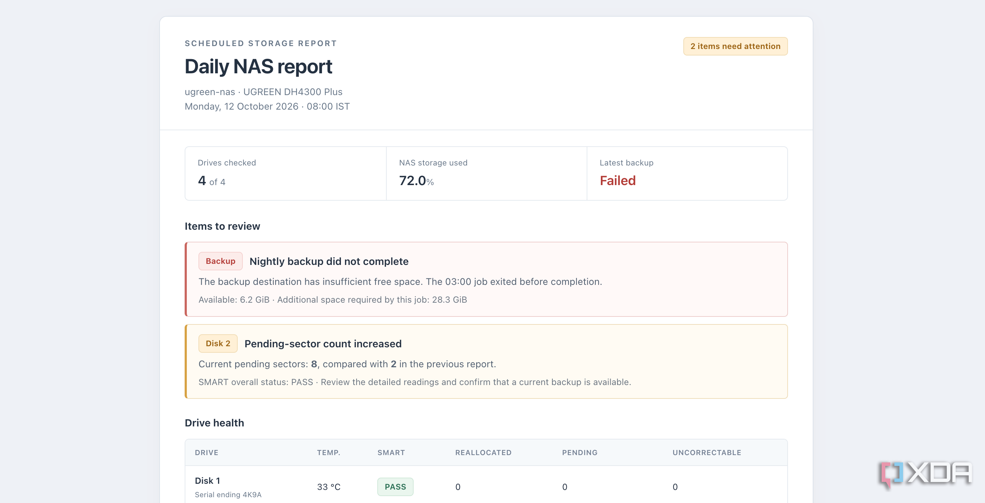Image resolution: width=985 pixels, height=503 pixels.
Task: Click the '33 °C' temperature for Disk 1
Action: (329, 487)
